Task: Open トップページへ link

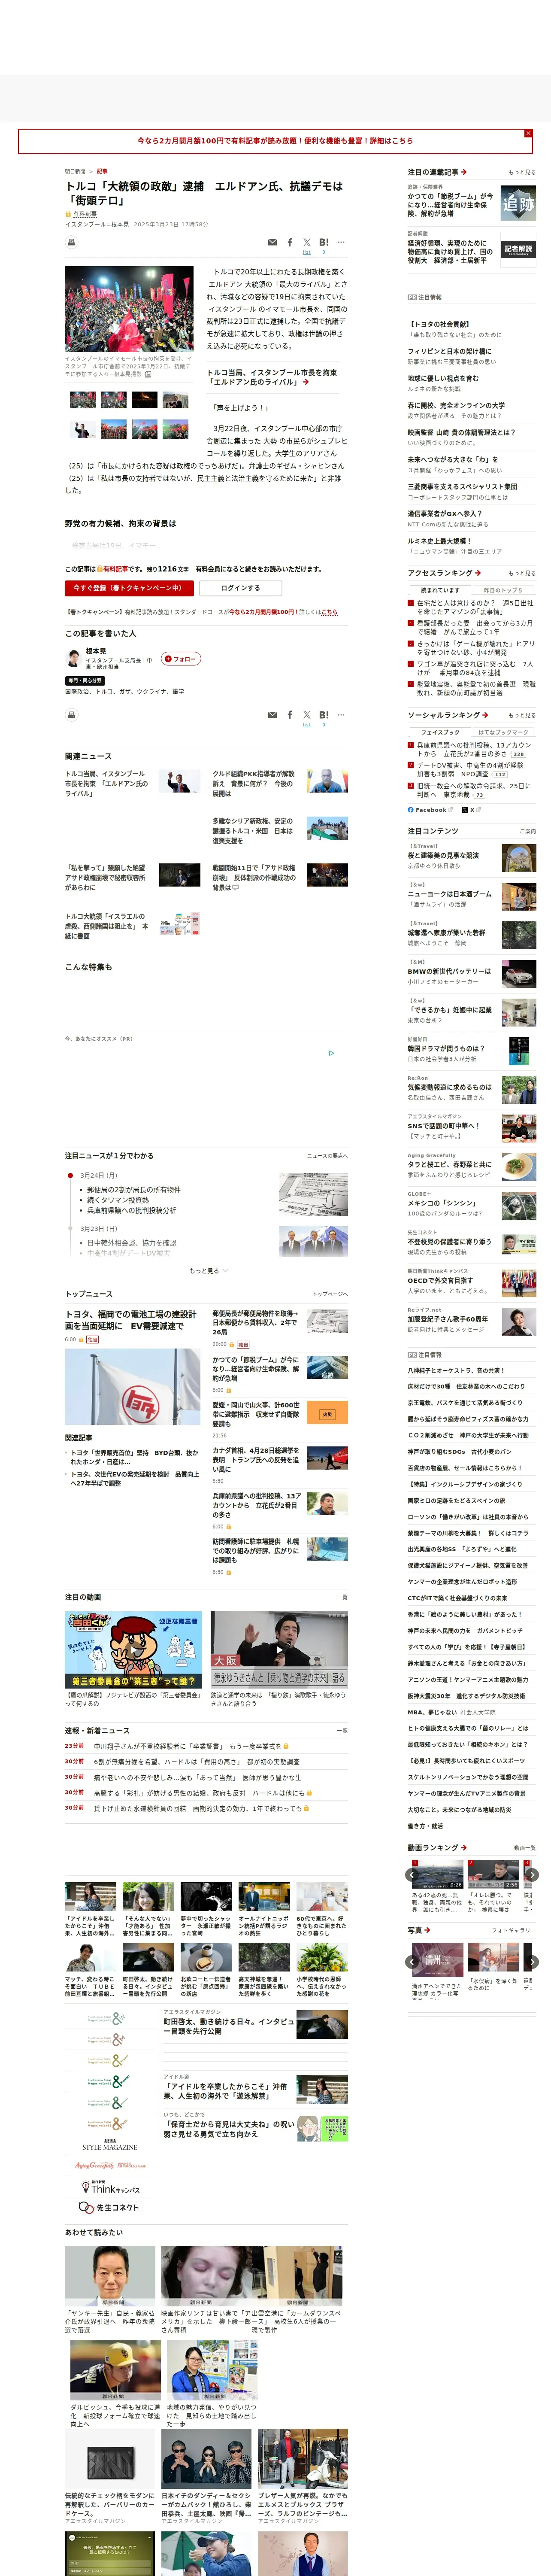Action: click(330, 1294)
